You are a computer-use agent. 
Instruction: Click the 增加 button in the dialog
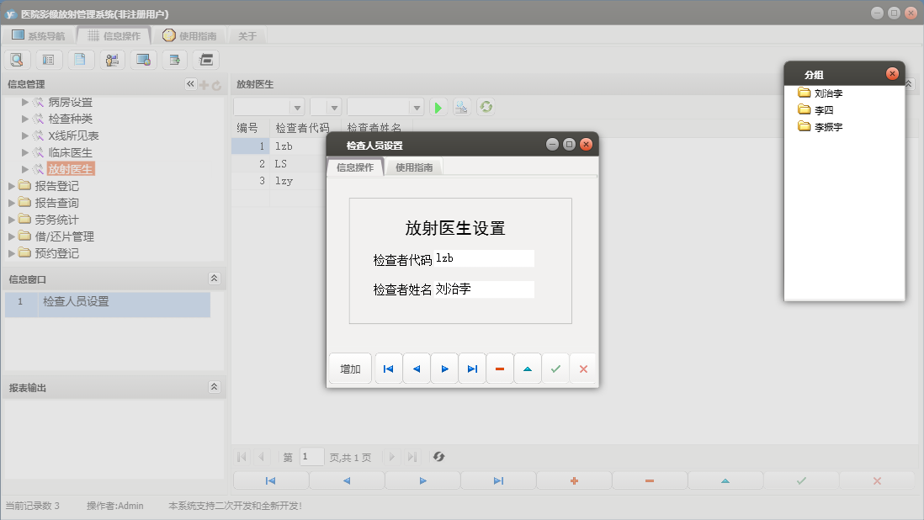tap(350, 368)
